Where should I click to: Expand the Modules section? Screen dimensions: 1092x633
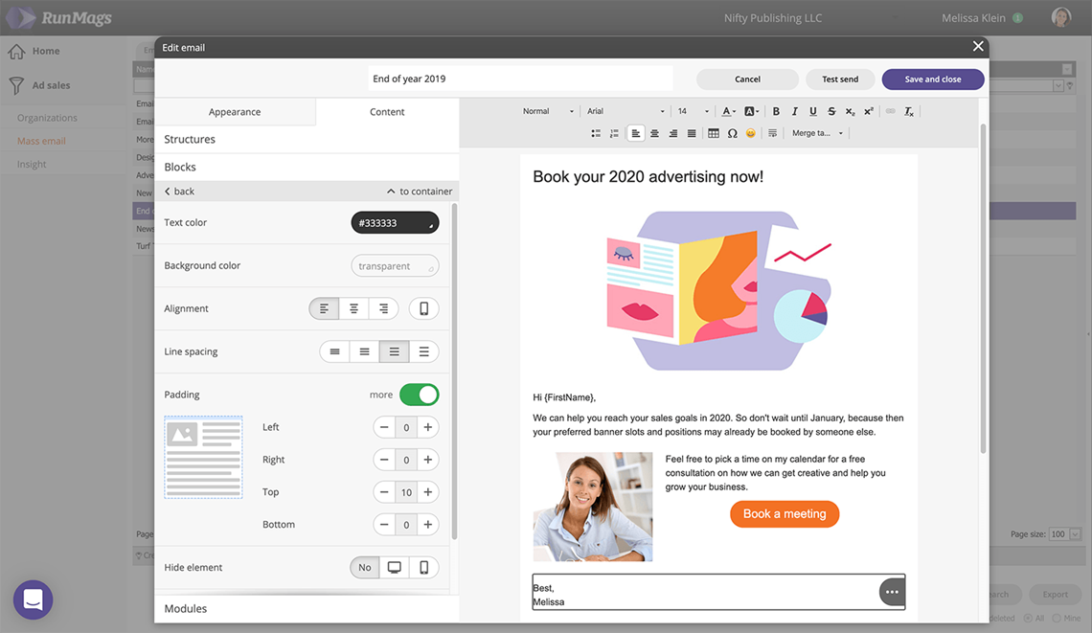point(307,609)
